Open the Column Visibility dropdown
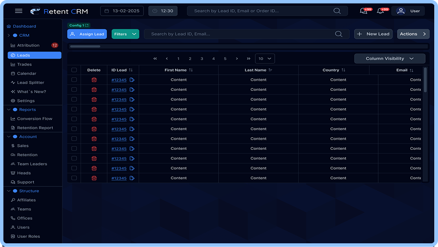The height and width of the screenshot is (247, 438). coord(390,59)
